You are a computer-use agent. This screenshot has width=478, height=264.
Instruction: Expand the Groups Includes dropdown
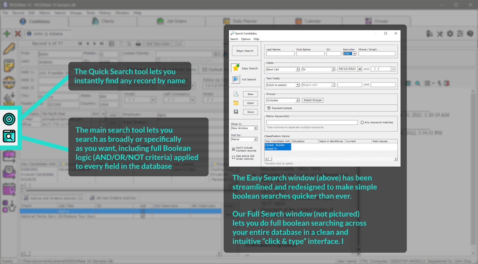point(298,100)
